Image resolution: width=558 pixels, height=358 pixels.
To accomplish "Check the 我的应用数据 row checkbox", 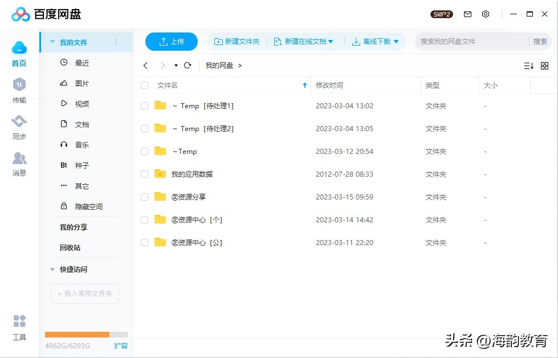I will [144, 174].
